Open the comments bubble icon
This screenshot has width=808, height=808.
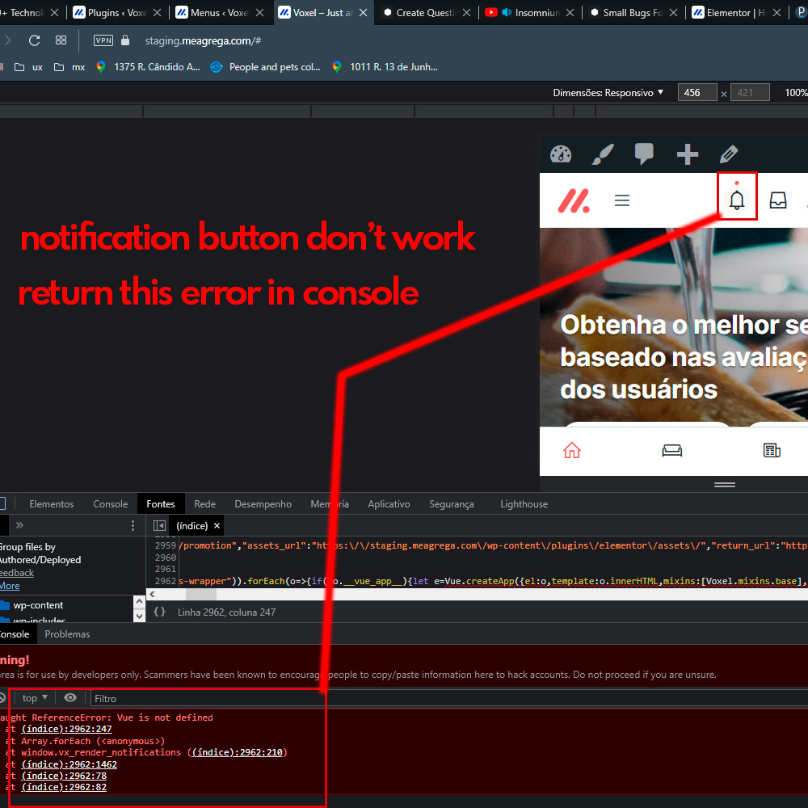(x=644, y=154)
